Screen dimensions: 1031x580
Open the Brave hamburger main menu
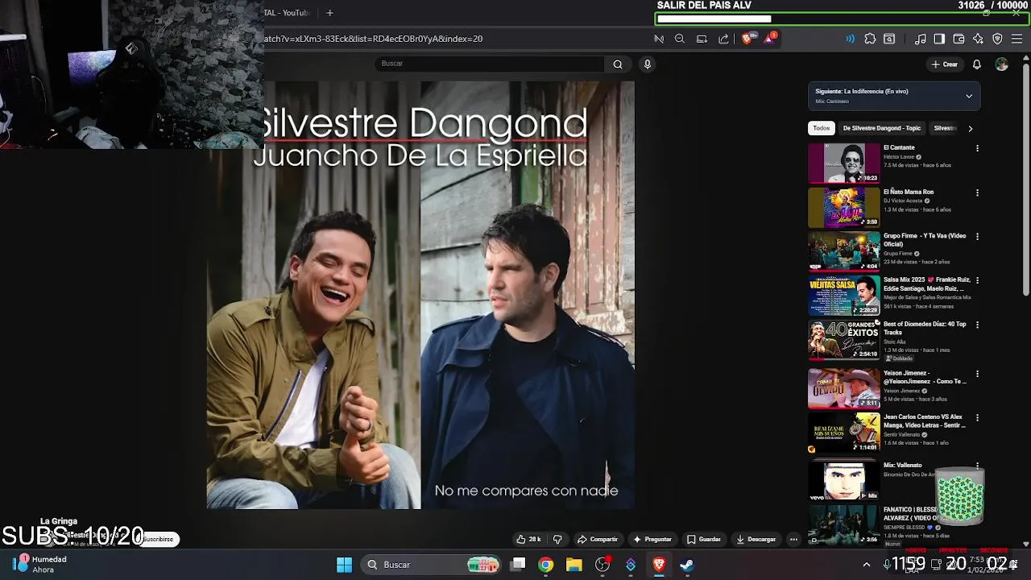pos(1017,39)
